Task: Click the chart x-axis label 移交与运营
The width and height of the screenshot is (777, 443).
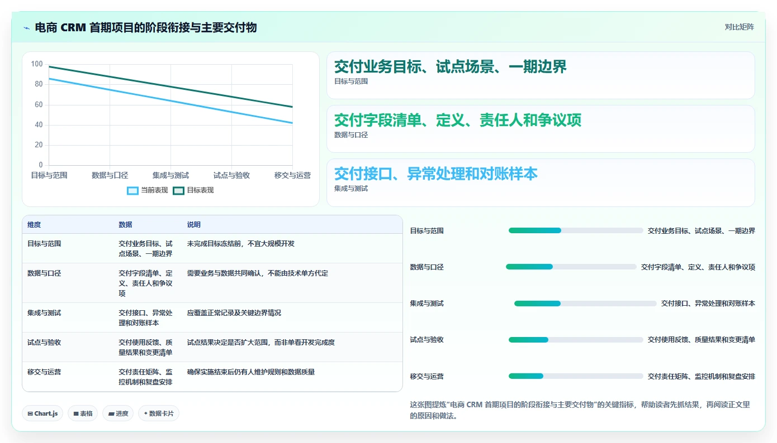Action: coord(292,175)
